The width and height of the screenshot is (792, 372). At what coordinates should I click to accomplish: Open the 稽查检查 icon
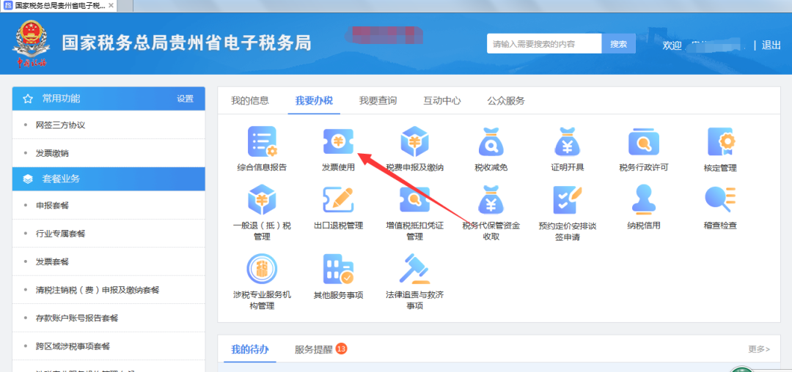pos(720,200)
